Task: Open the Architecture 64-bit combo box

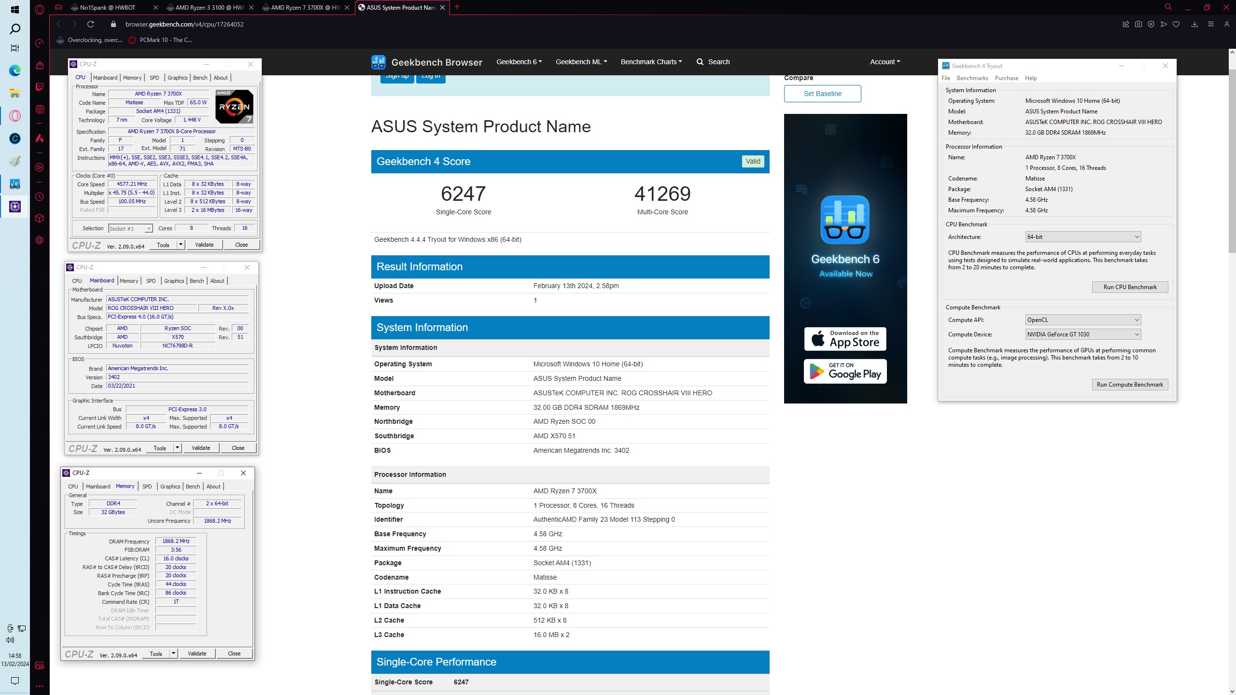Action: (x=1083, y=237)
